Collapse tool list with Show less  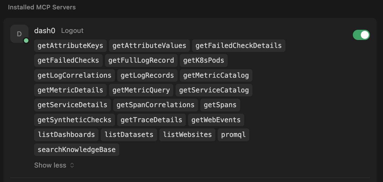click(54, 165)
